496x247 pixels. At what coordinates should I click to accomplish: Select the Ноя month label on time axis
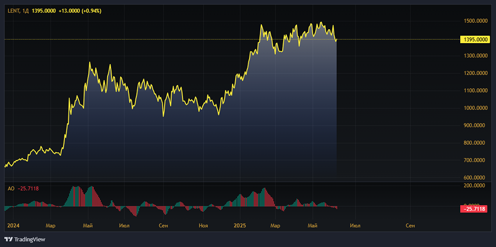click(x=203, y=226)
